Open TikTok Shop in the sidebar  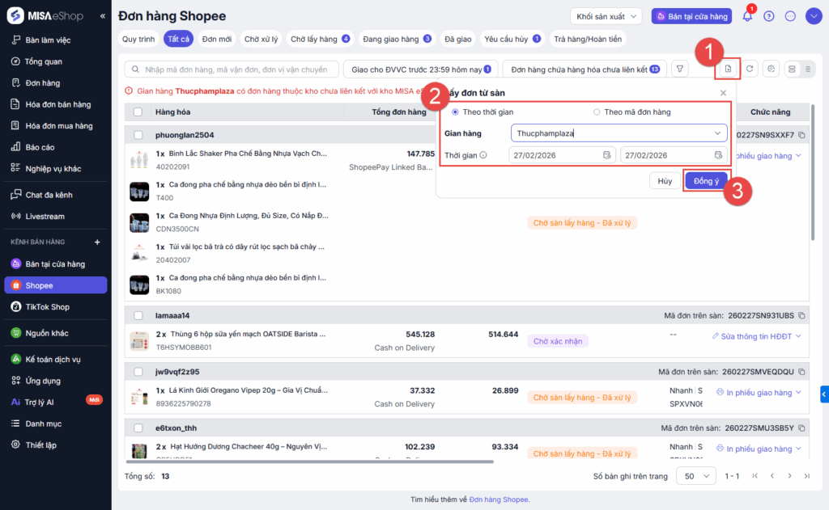(48, 307)
